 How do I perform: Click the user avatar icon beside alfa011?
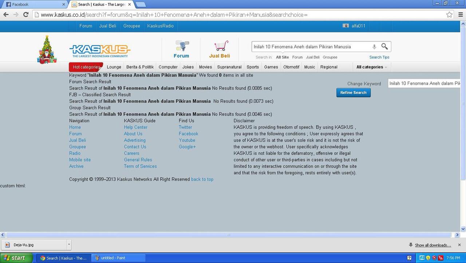coord(345,26)
